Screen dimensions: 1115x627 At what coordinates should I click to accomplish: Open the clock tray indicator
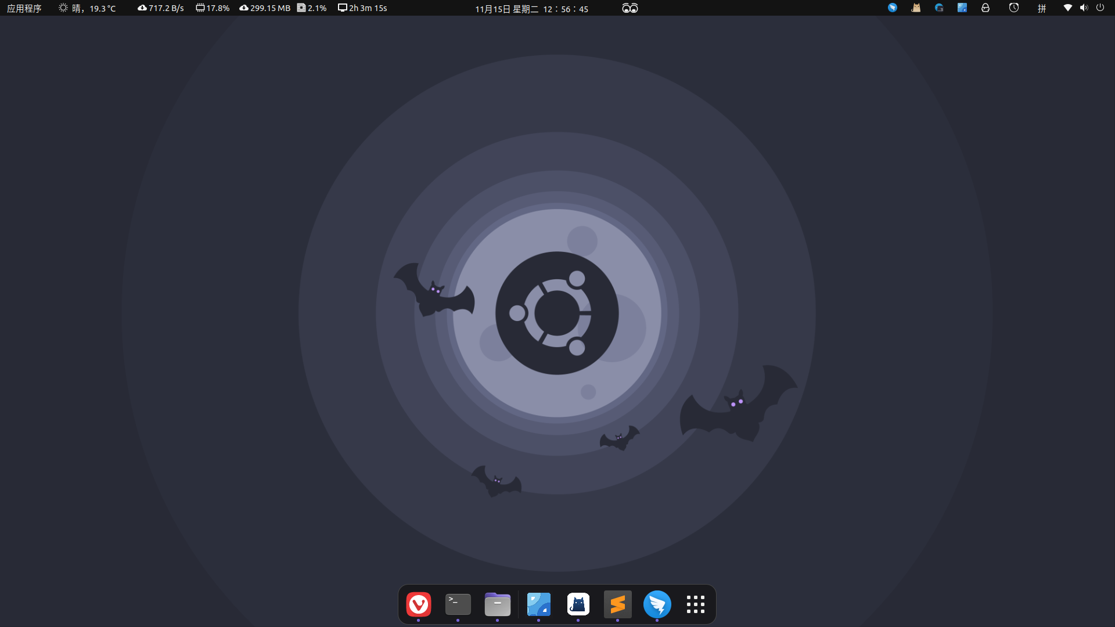1014,8
